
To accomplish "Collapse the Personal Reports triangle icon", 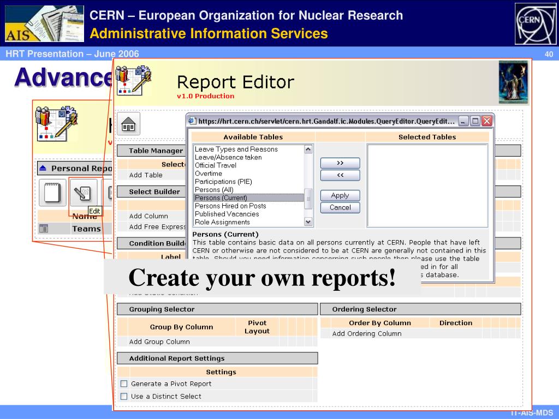I will (43, 168).
